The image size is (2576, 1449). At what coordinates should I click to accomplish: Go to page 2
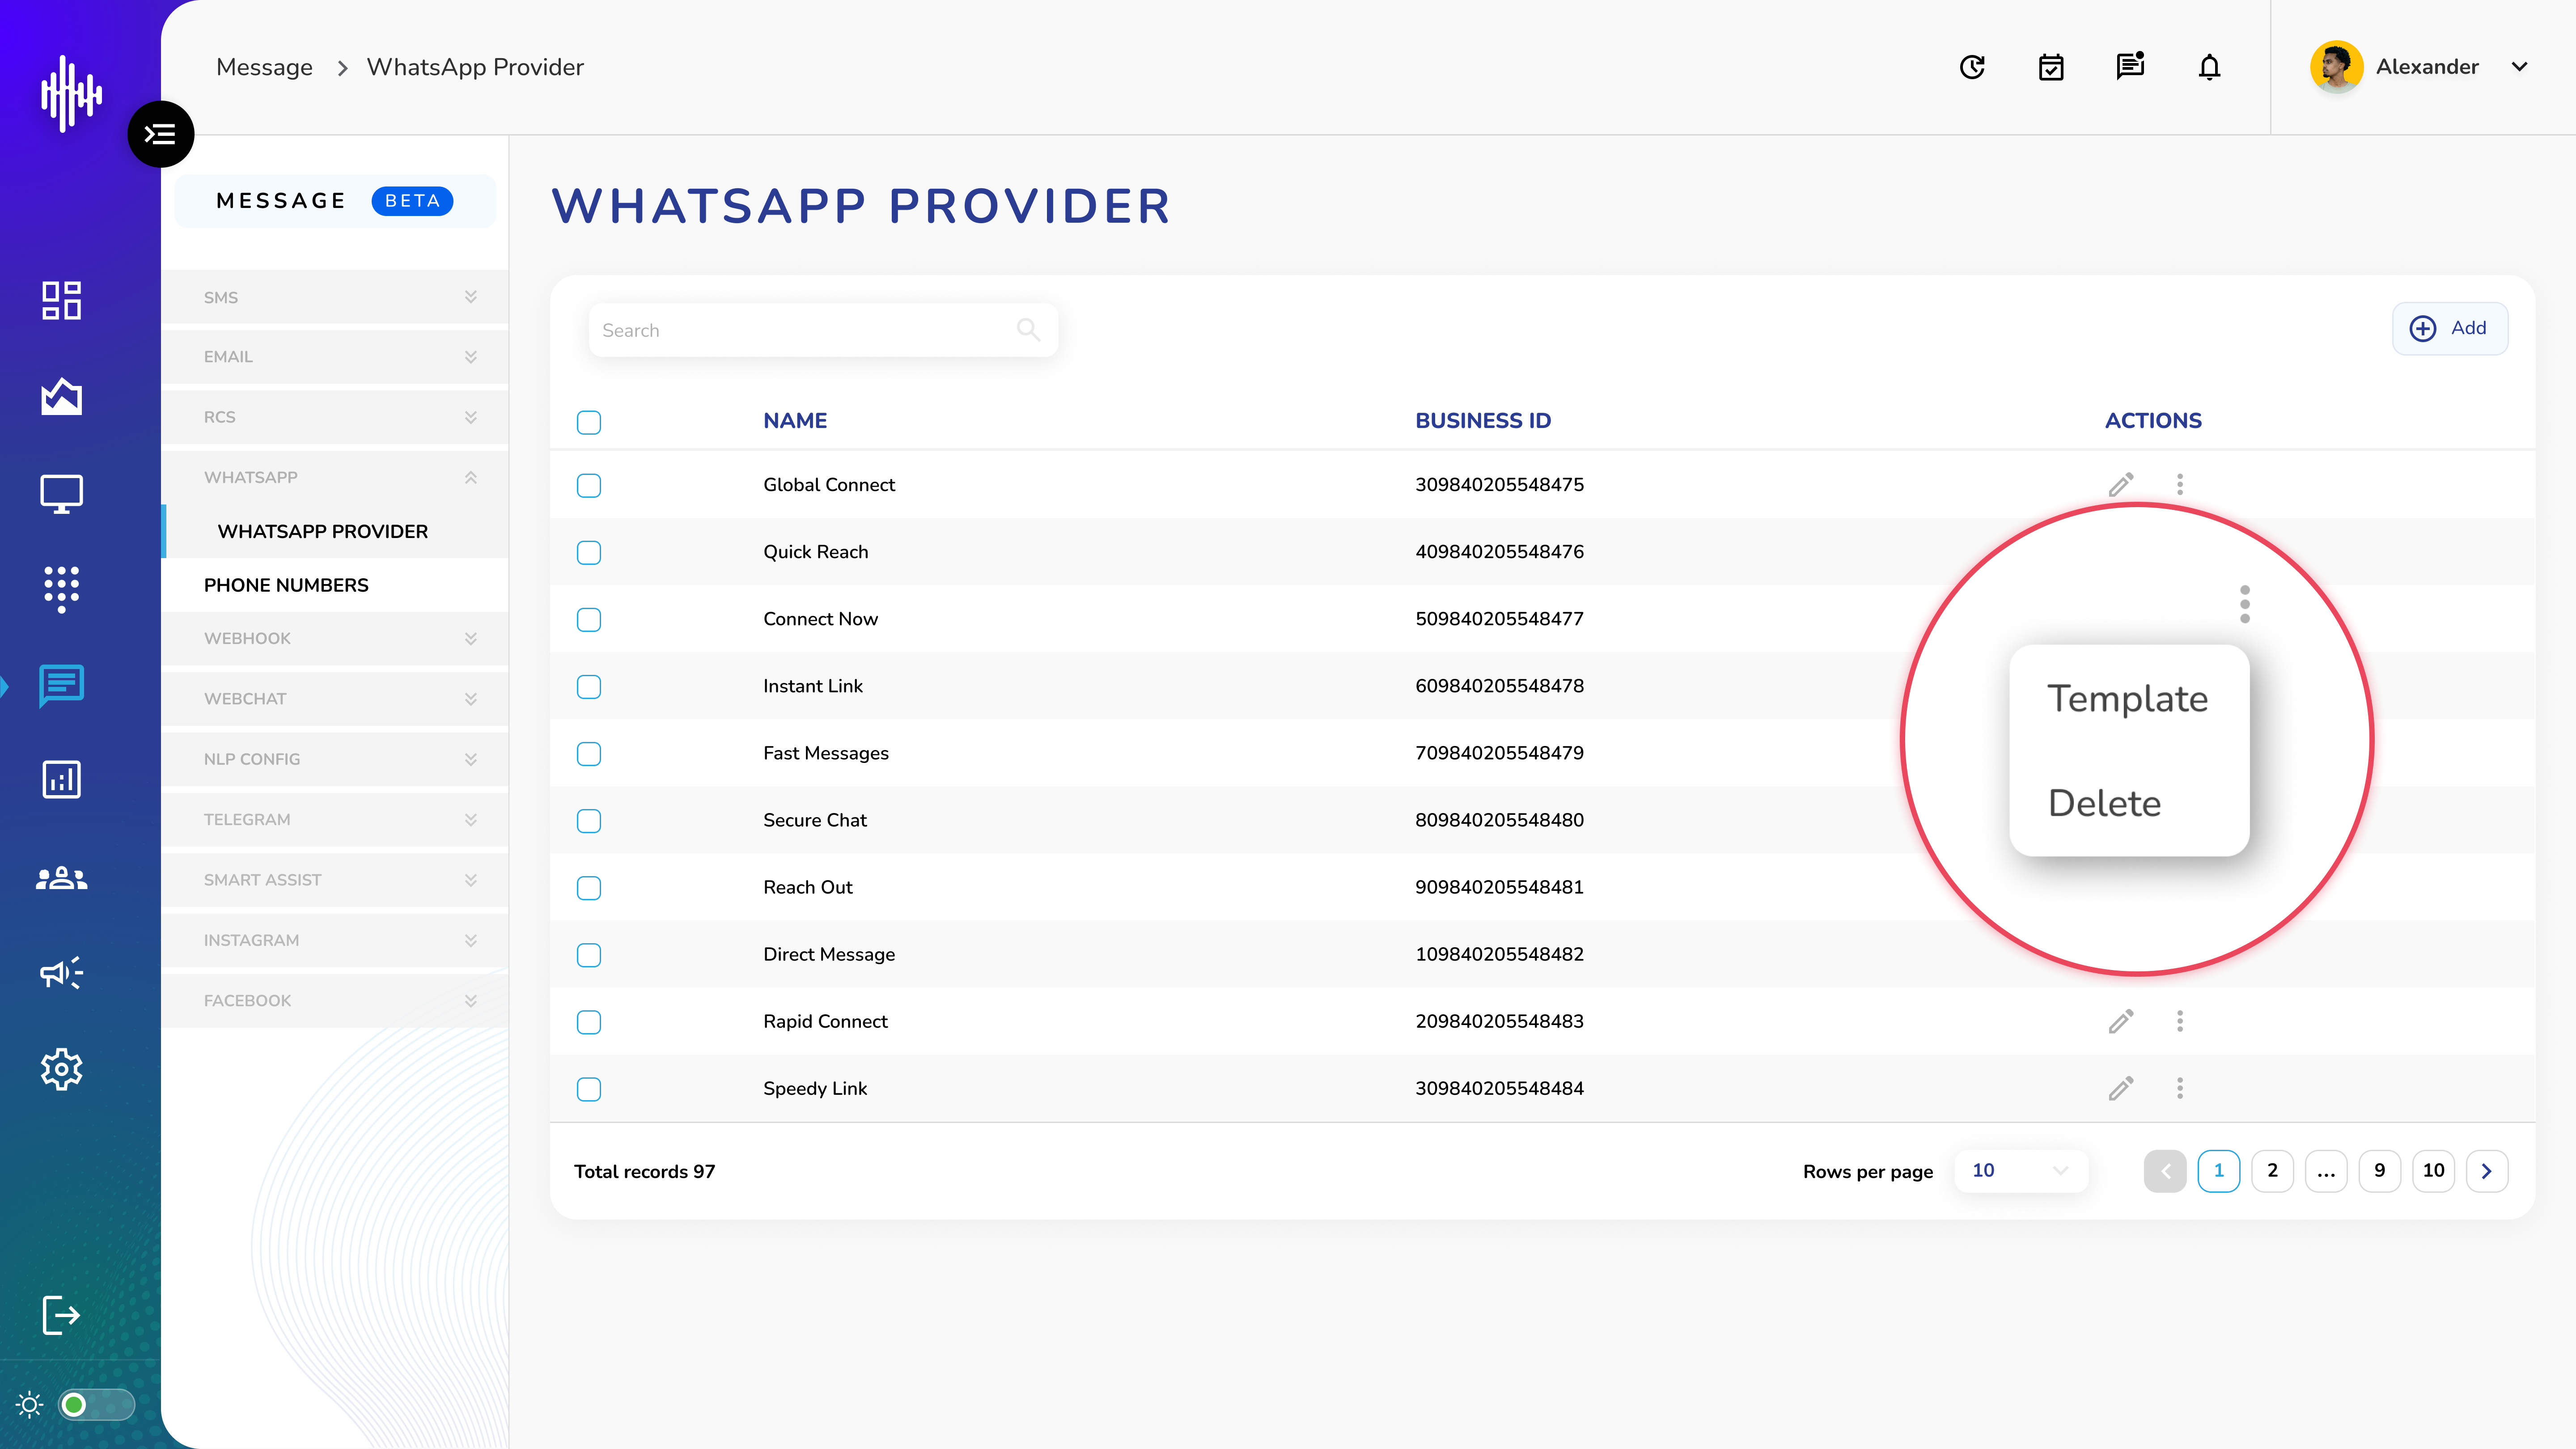coord(2272,1171)
